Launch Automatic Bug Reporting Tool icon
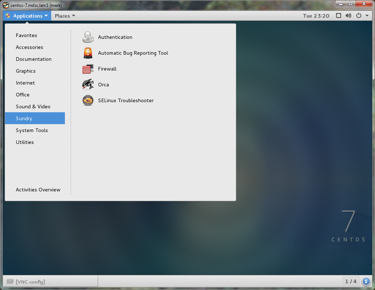The image size is (375, 290). 88,53
